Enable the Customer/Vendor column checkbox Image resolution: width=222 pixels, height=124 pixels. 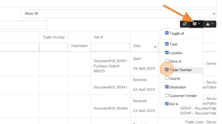(x=167, y=95)
